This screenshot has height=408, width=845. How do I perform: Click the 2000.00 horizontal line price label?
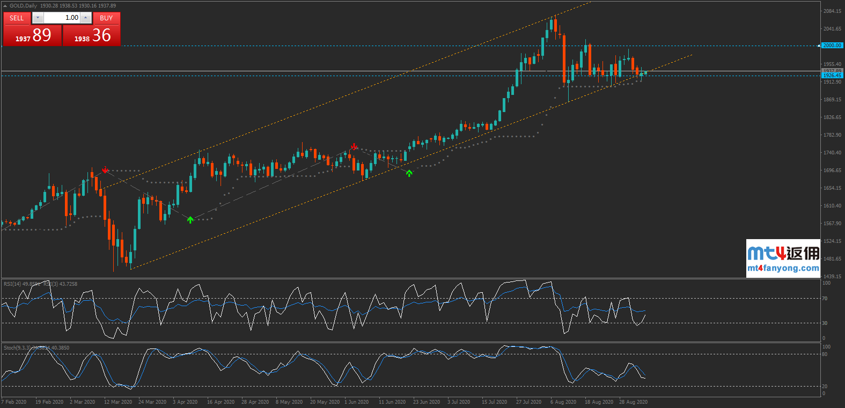tap(832, 46)
